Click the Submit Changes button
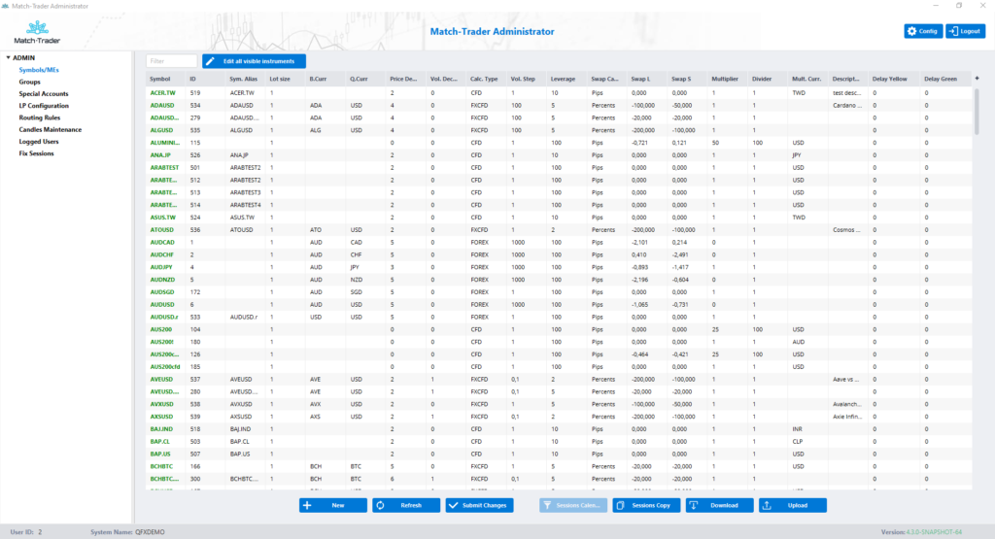 pos(479,505)
